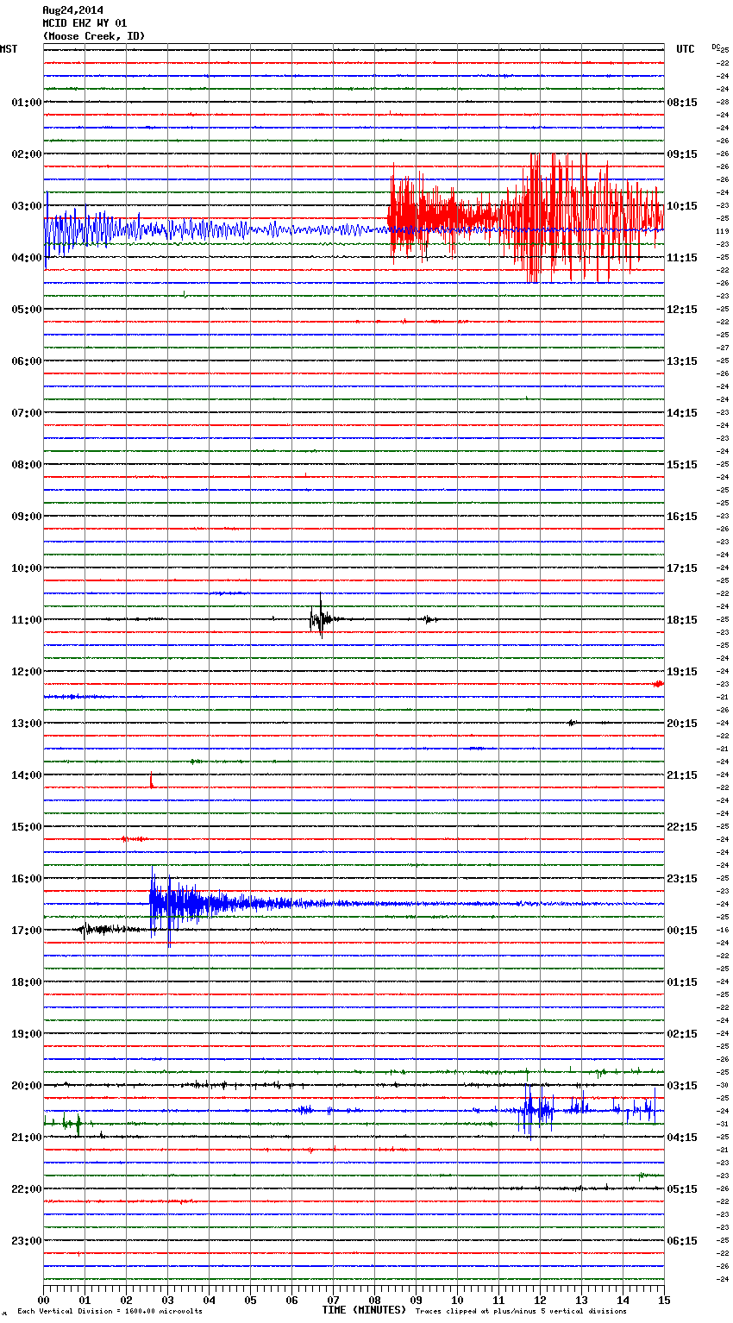Click the "14:15" UTC time label
The width and height of the screenshot is (733, 1323).
[682, 412]
